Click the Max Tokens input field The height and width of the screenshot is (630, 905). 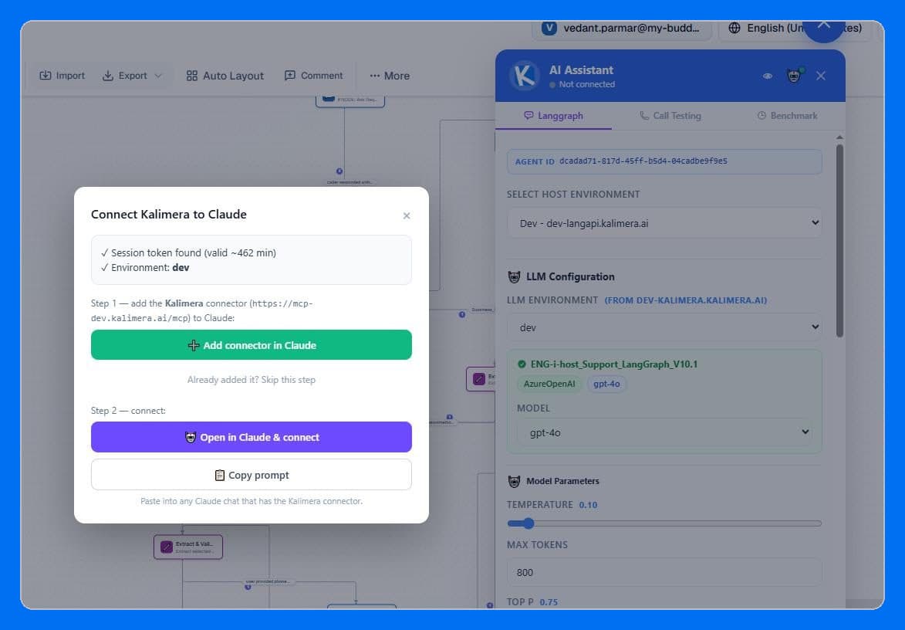pos(664,572)
